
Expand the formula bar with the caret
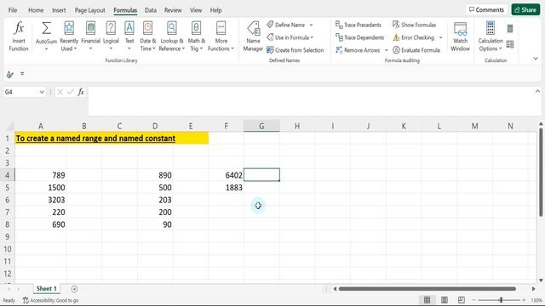(537, 91)
